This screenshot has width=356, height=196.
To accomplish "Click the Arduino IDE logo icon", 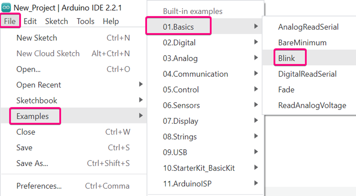I will coord(6,8).
